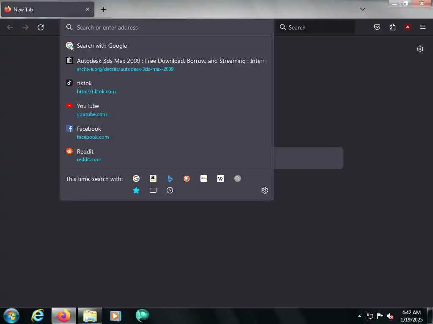Viewport: 433px width, 324px height.
Task: Select the tiktok suggestion
Action: tap(167, 87)
